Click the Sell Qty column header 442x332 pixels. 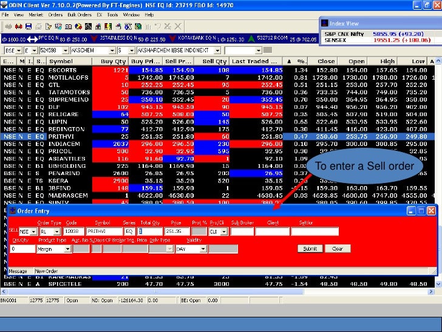(x=212, y=61)
